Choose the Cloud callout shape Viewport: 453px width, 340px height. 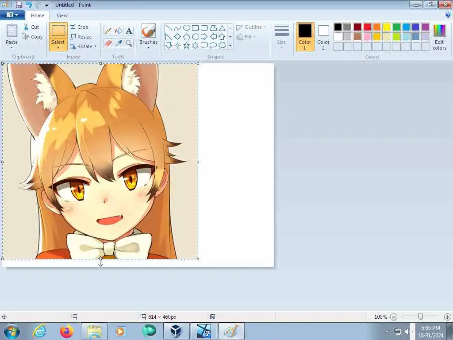coord(222,46)
